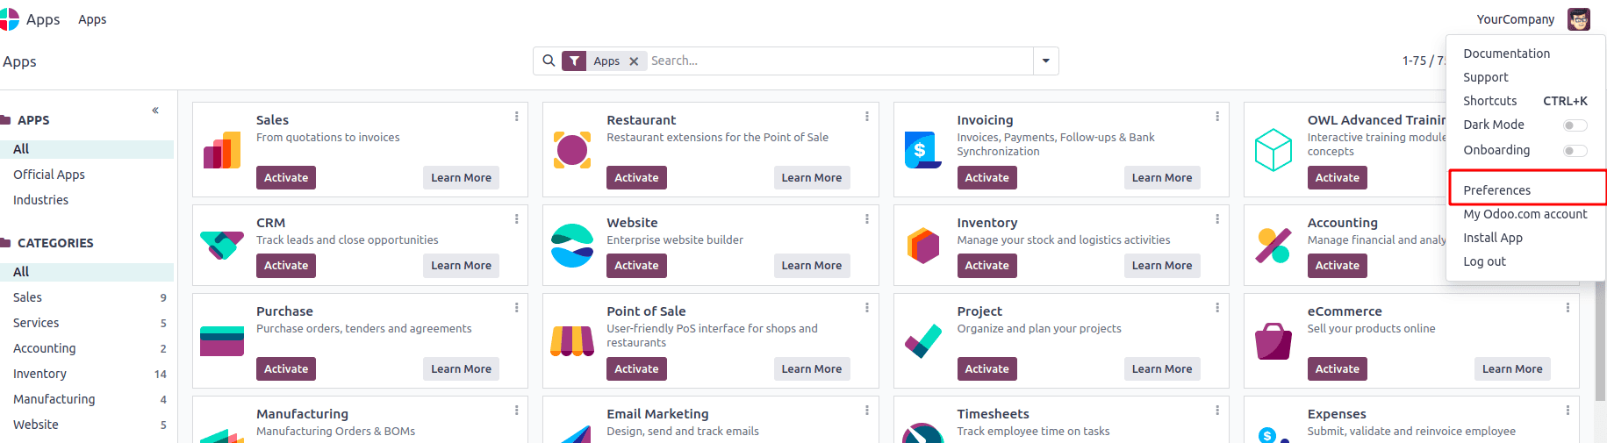
Task: Click Learn More on Point of Sale card
Action: [812, 369]
